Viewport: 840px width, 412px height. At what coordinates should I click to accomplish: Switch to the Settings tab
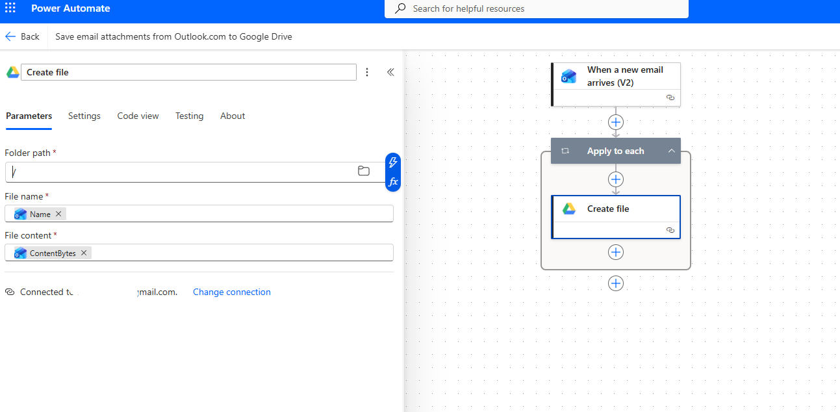84,116
